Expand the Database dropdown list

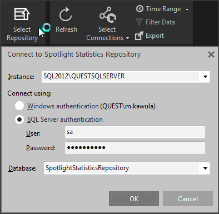point(205,168)
